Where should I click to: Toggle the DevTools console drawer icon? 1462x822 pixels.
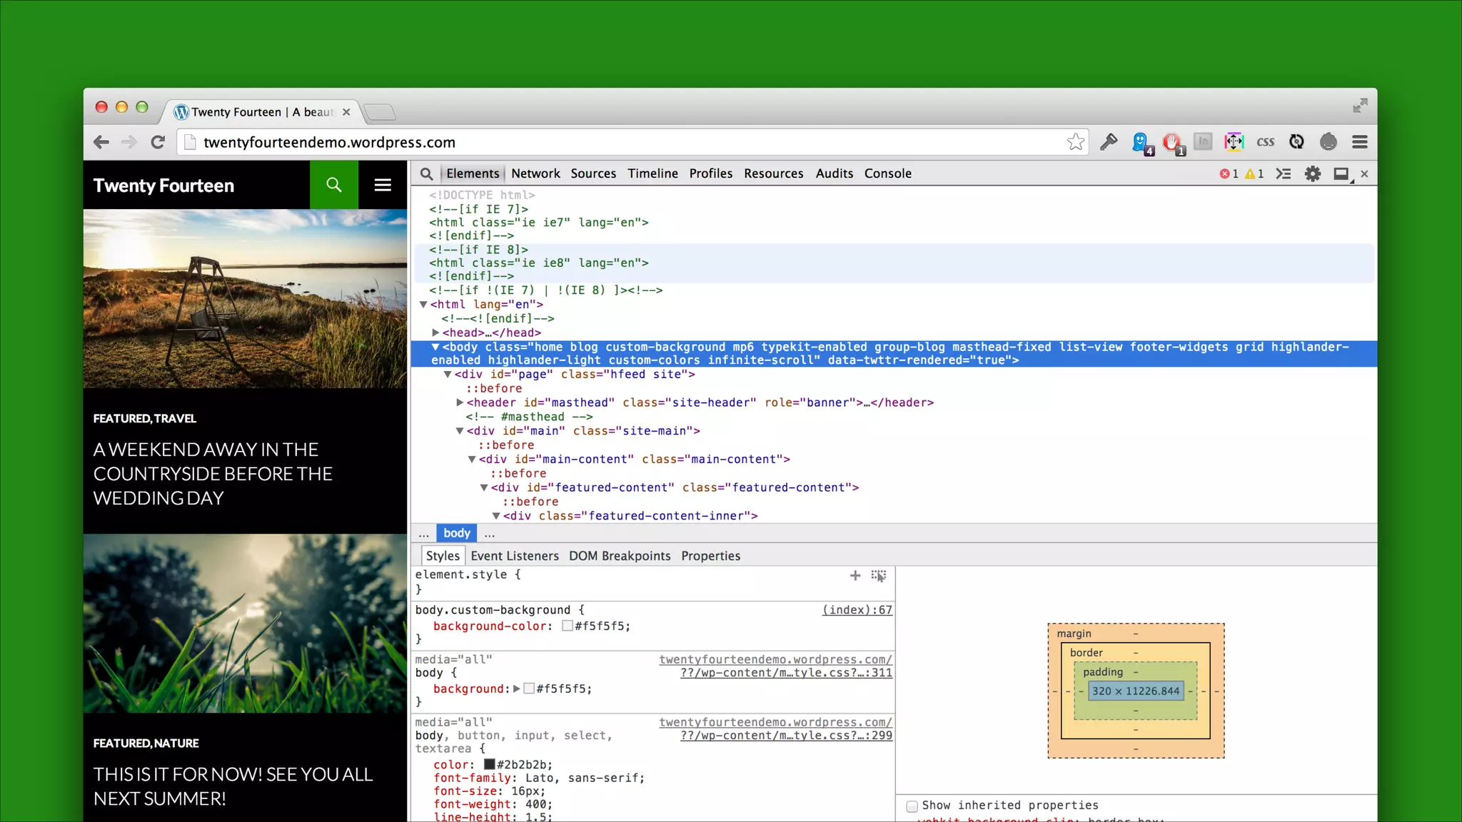coord(1283,173)
